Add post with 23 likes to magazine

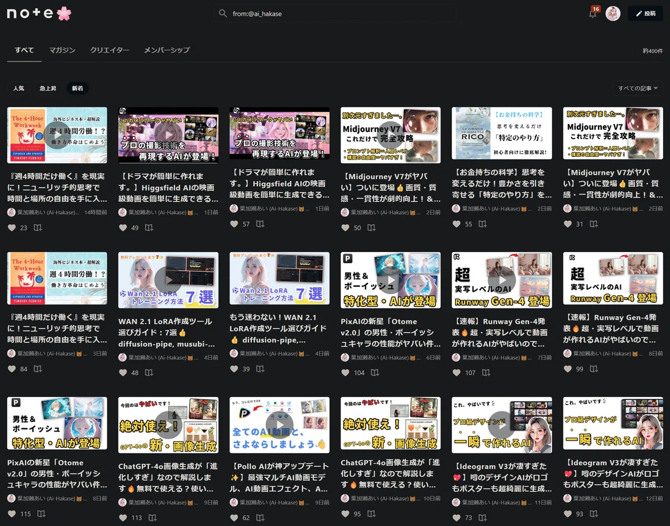coord(38,228)
